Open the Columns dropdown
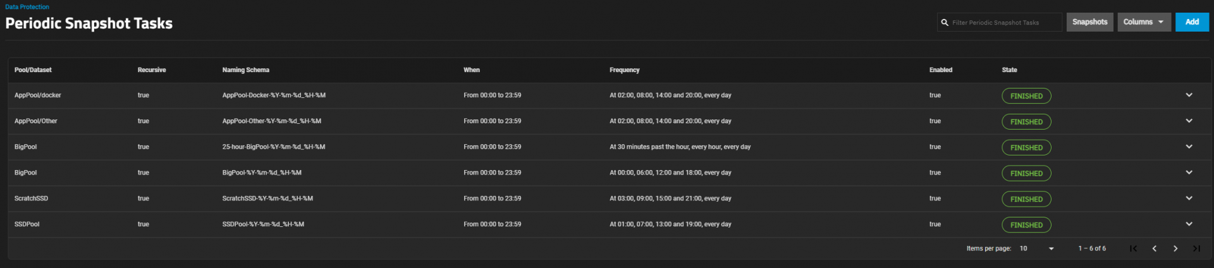 1144,22
